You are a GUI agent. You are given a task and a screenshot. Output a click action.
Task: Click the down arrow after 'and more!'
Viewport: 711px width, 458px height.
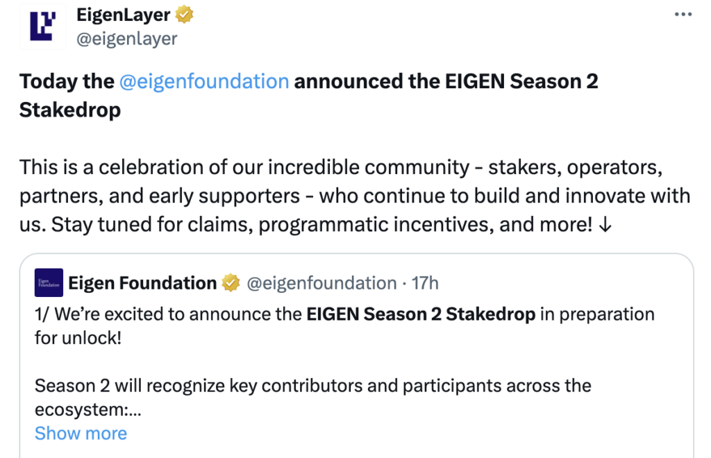point(605,225)
